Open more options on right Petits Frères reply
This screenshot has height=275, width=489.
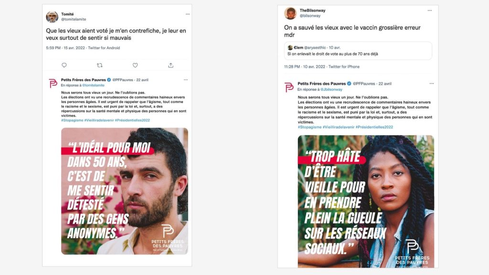click(x=432, y=84)
